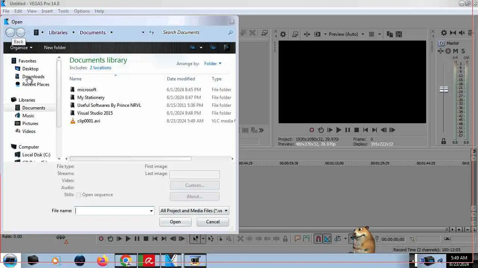Open Master bus automation settings icon
The width and height of the screenshot is (478, 268).
448,51
